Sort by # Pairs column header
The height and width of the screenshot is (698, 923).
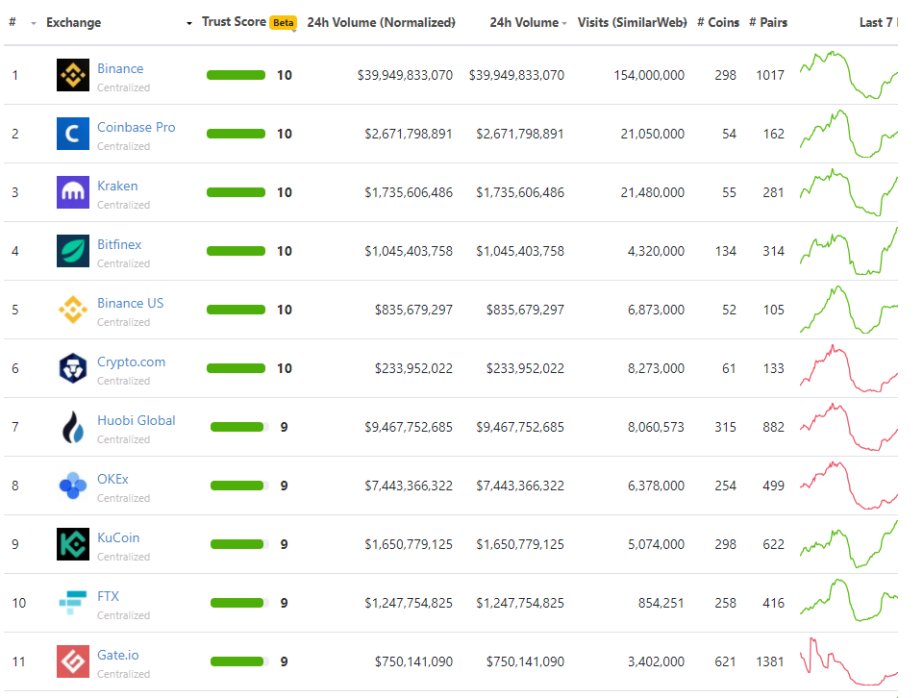tap(767, 22)
